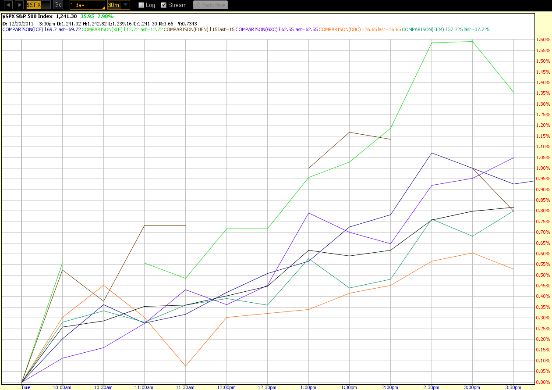Click the $SPX symbol input field
Viewport: 552px width, 390px height.
[x=38, y=5]
